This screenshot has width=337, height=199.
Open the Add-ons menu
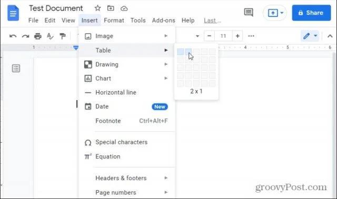click(x=164, y=21)
